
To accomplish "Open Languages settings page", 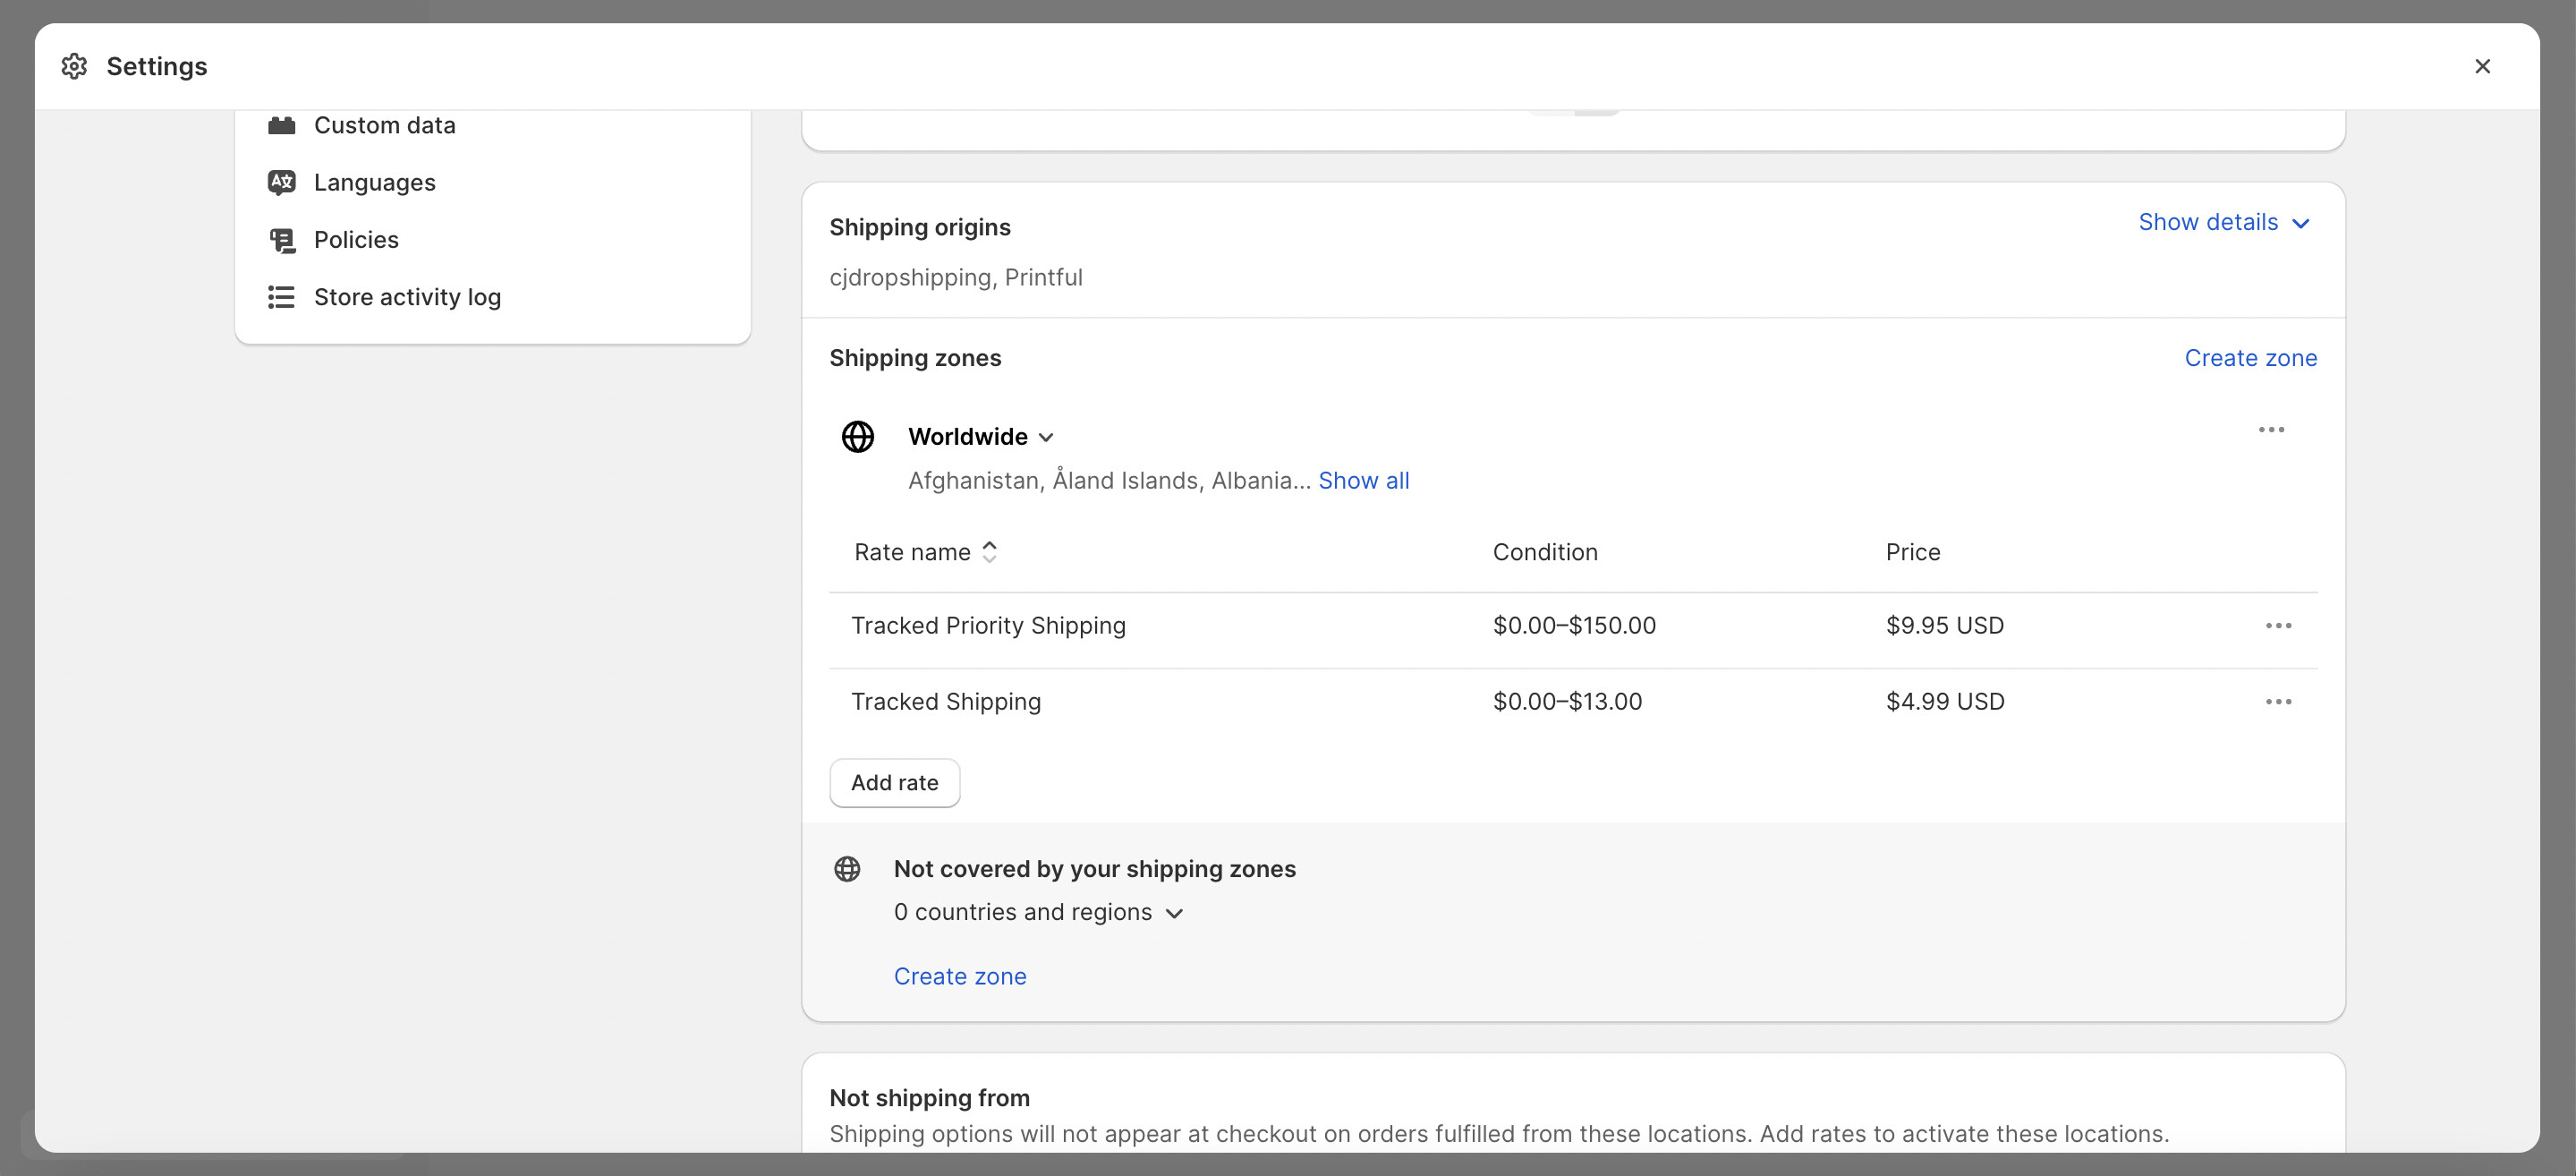I will coord(374,182).
